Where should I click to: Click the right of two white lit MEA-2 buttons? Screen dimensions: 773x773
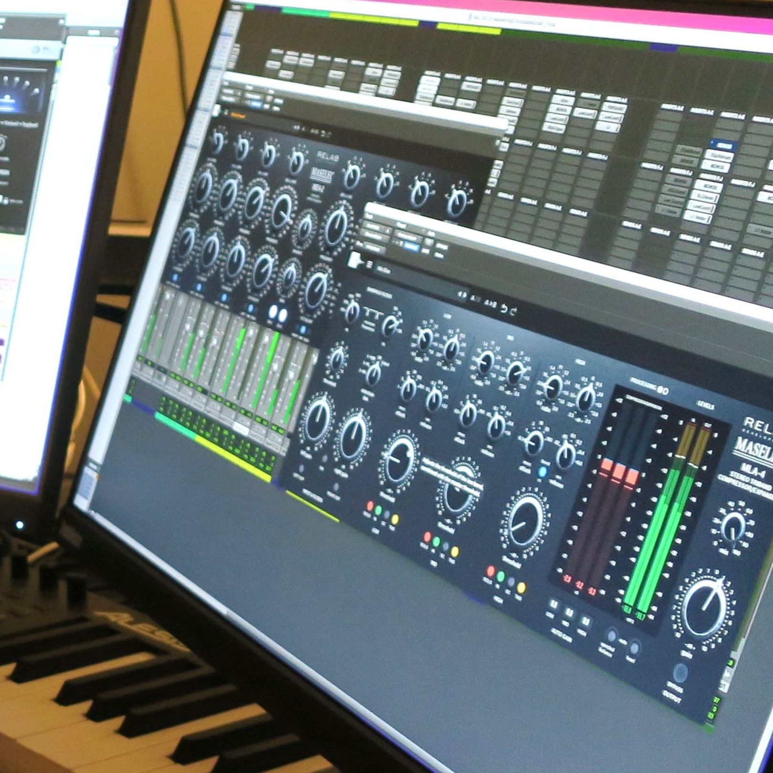[x=283, y=315]
